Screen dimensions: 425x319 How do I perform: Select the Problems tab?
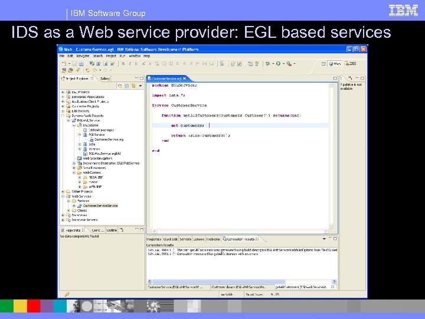pyautogui.click(x=213, y=239)
